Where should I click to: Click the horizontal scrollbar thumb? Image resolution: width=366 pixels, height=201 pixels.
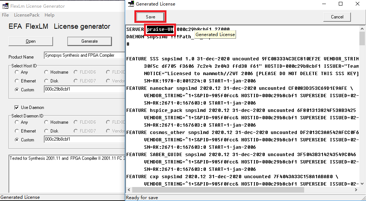[218, 190]
